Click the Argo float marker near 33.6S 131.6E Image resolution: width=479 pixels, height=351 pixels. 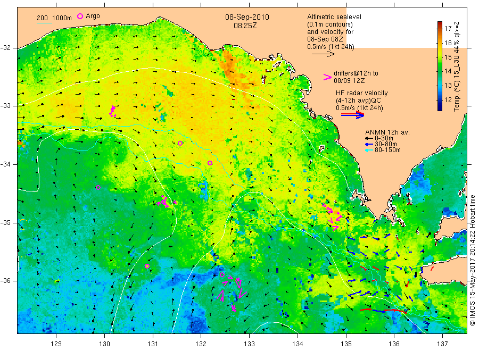pos(180,143)
